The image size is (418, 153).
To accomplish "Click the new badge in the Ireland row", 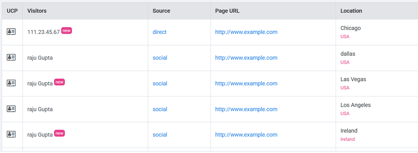I will [59, 133].
